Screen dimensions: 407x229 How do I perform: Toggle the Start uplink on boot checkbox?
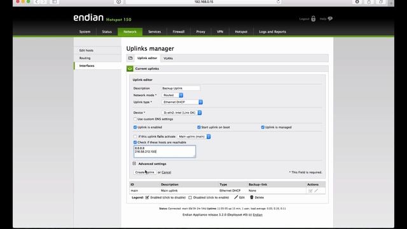click(x=199, y=127)
